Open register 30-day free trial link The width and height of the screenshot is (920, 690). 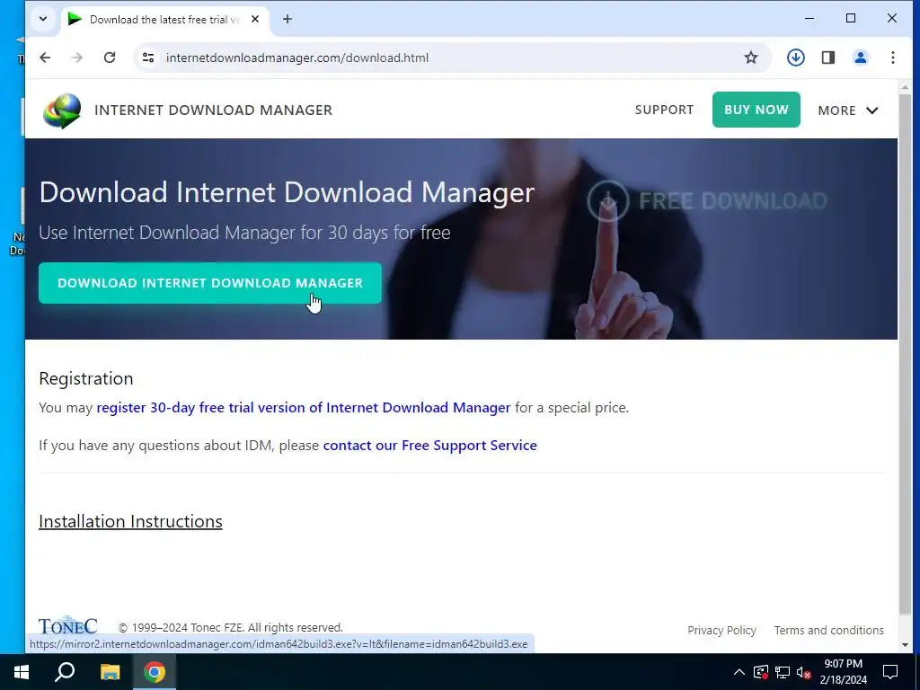pyautogui.click(x=304, y=407)
